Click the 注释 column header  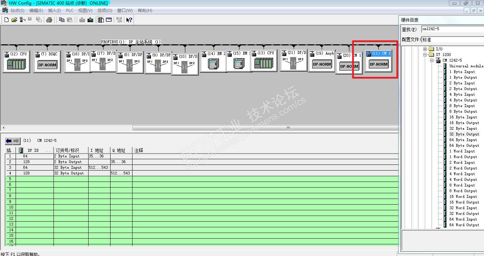click(x=265, y=150)
